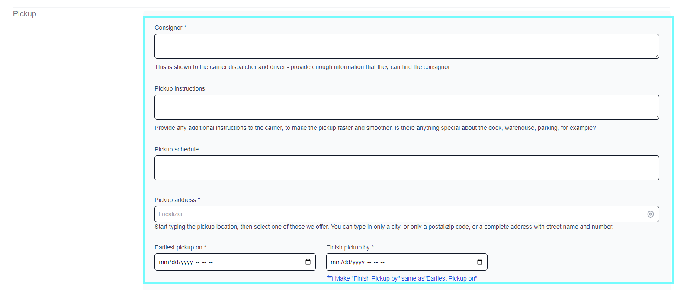Image resolution: width=690 pixels, height=290 pixels.
Task: Click the calendar icon beside the Make Finish Pickup link
Action: [x=330, y=278]
